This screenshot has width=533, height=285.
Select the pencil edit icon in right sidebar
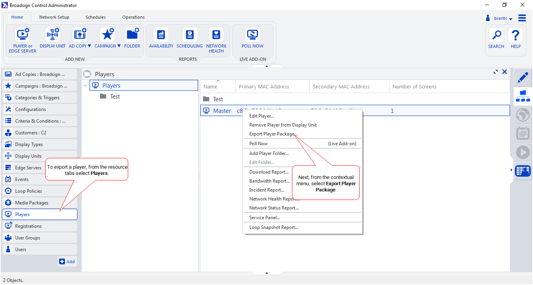[522, 77]
